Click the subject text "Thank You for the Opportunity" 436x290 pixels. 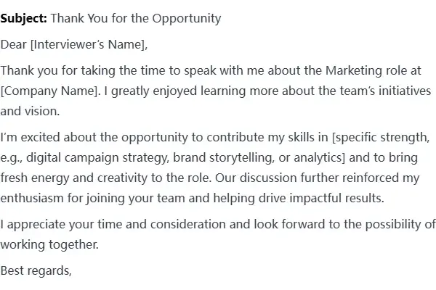pos(136,18)
